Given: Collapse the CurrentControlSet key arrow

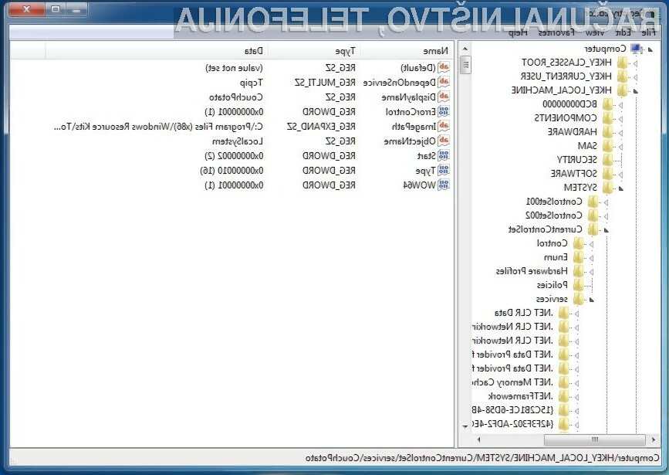Looking at the screenshot, I should point(606,230).
